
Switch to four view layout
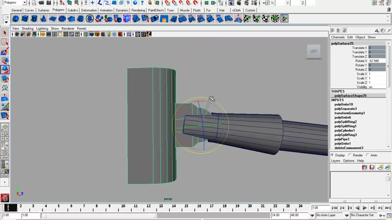coord(5,136)
